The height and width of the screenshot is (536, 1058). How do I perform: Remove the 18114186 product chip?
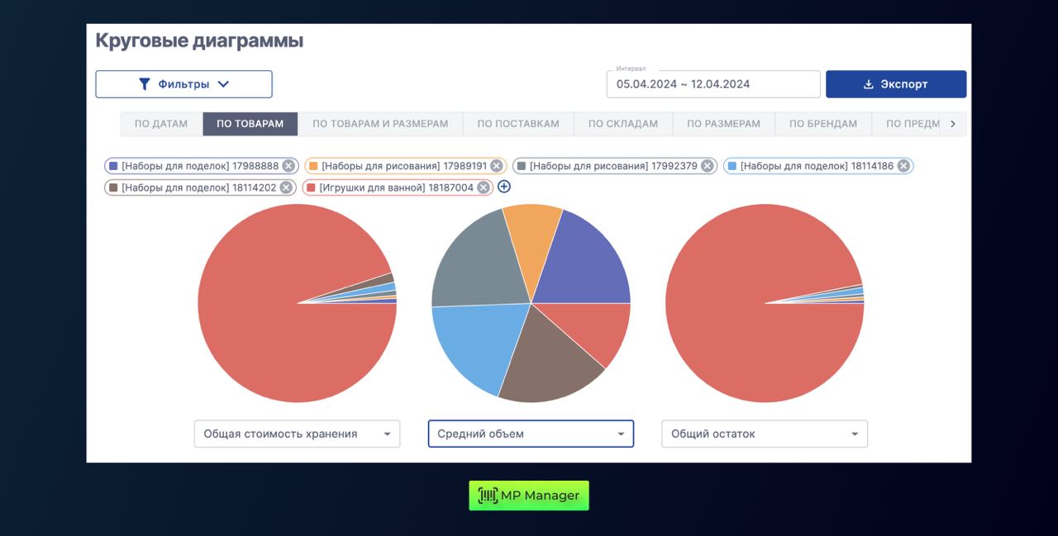point(903,166)
